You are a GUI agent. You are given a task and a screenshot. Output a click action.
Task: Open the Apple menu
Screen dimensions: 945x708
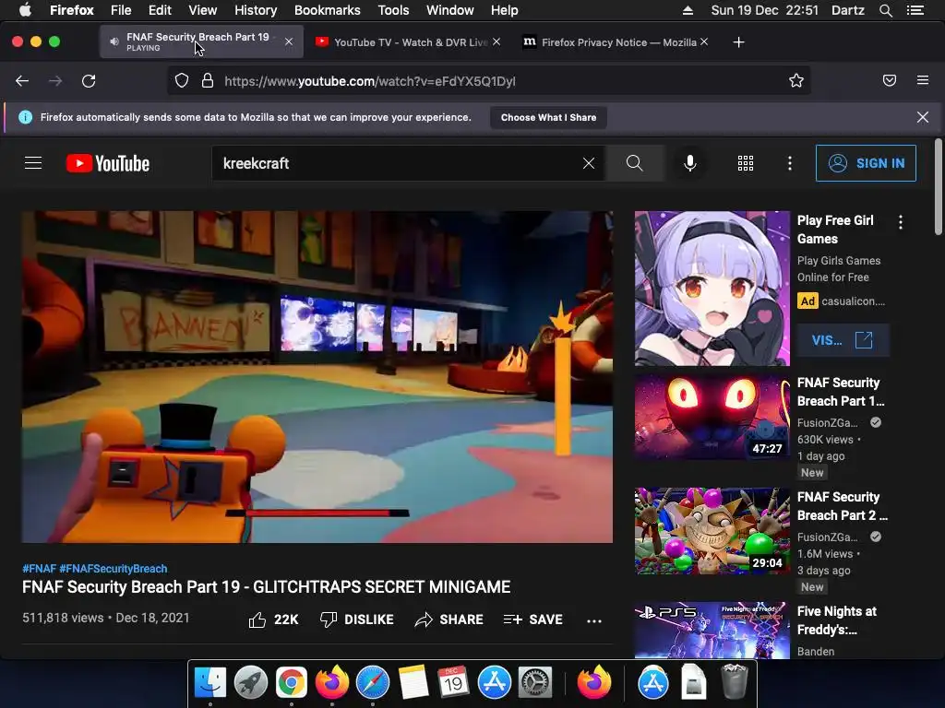pos(25,10)
